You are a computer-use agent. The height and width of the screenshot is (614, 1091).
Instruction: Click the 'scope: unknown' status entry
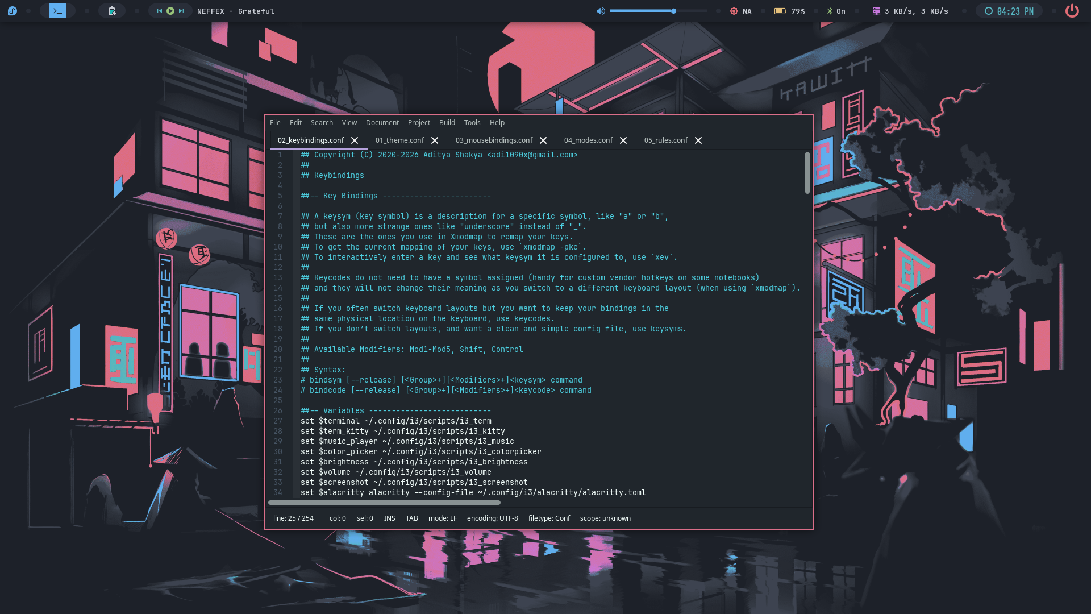[x=605, y=518]
